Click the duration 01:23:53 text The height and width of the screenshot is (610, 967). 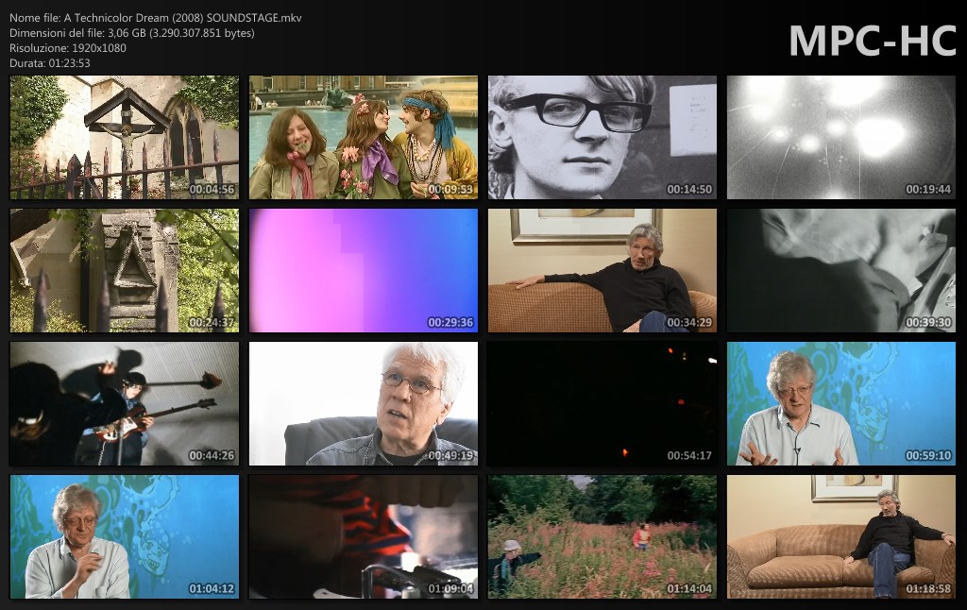[50, 62]
